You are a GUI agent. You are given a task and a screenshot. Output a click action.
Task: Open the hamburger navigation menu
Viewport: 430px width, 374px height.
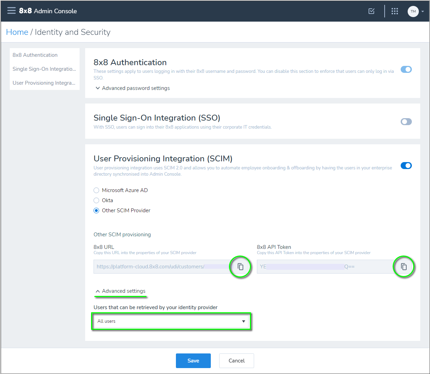point(12,11)
